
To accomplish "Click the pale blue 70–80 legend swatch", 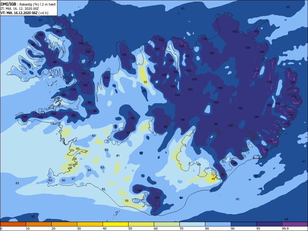I will pyautogui.click(x=192, y=224).
